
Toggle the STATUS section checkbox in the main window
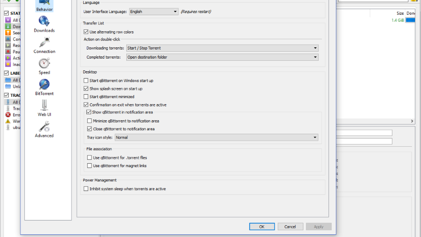[x=6, y=13]
